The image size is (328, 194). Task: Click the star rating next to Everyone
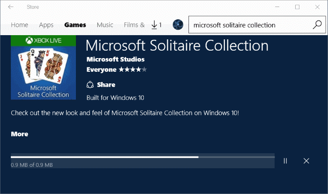133,69
